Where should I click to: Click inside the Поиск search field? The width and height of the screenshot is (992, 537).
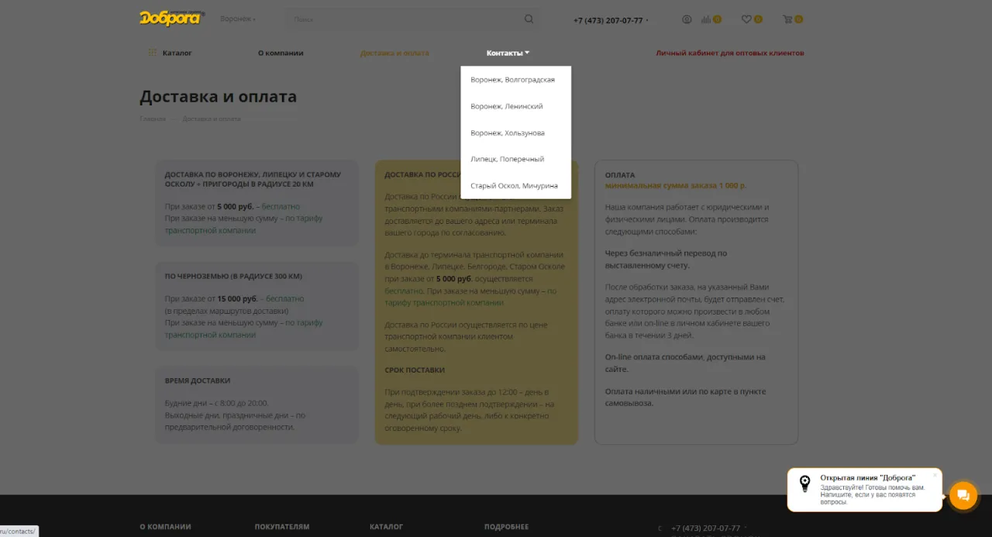364,19
